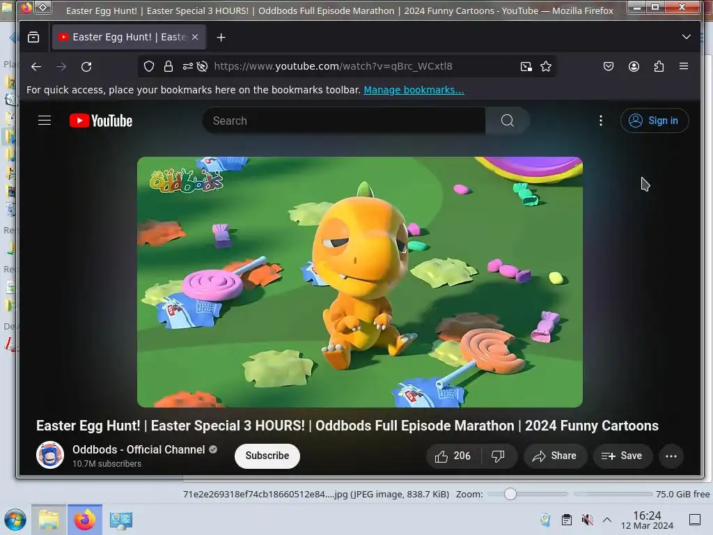713x535 pixels.
Task: Click the autoplay blocked icon
Action: (x=203, y=66)
